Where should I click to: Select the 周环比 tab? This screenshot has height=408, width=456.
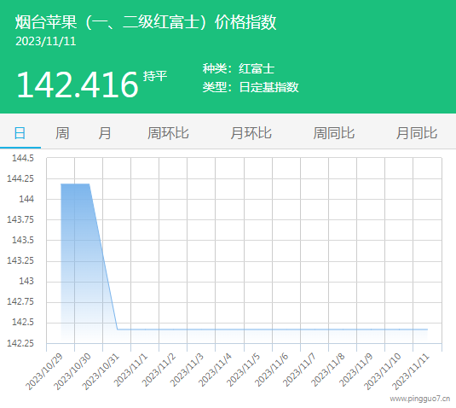(168, 133)
